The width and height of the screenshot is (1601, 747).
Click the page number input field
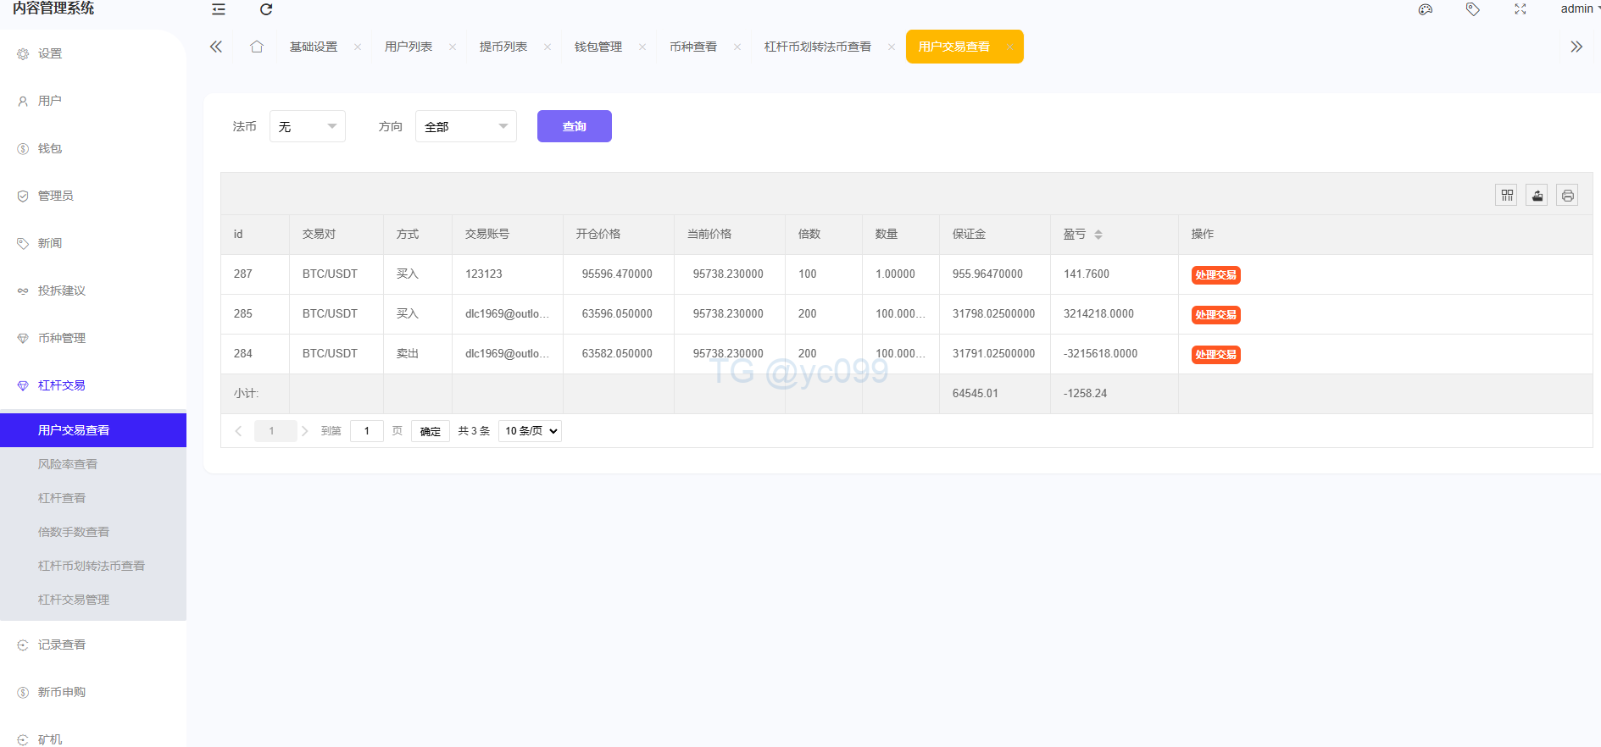pyautogui.click(x=367, y=431)
